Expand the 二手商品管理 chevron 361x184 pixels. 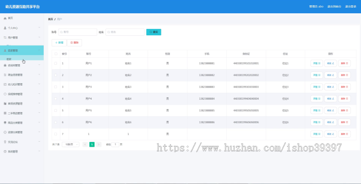pos(39,113)
